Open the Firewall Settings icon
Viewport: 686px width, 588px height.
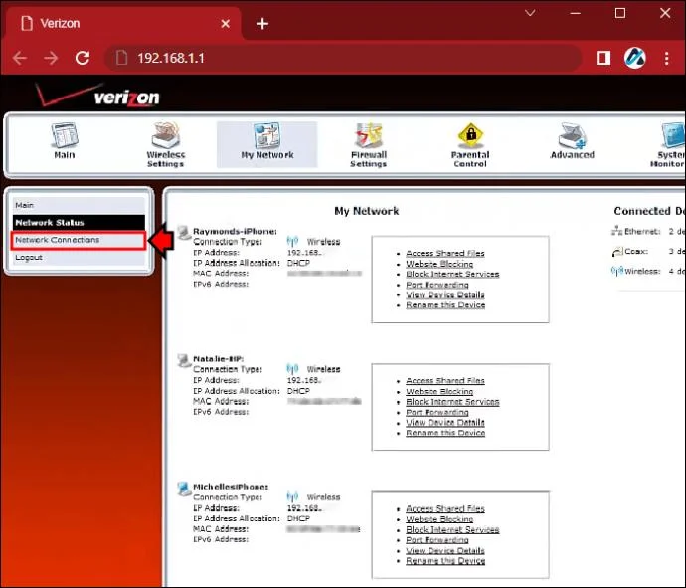[369, 135]
